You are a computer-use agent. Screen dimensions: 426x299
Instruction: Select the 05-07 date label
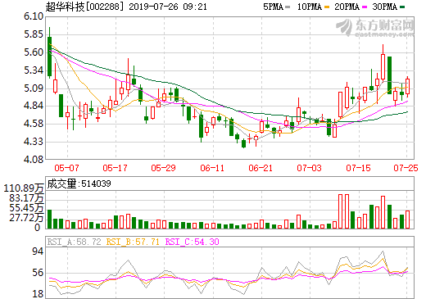click(66, 168)
